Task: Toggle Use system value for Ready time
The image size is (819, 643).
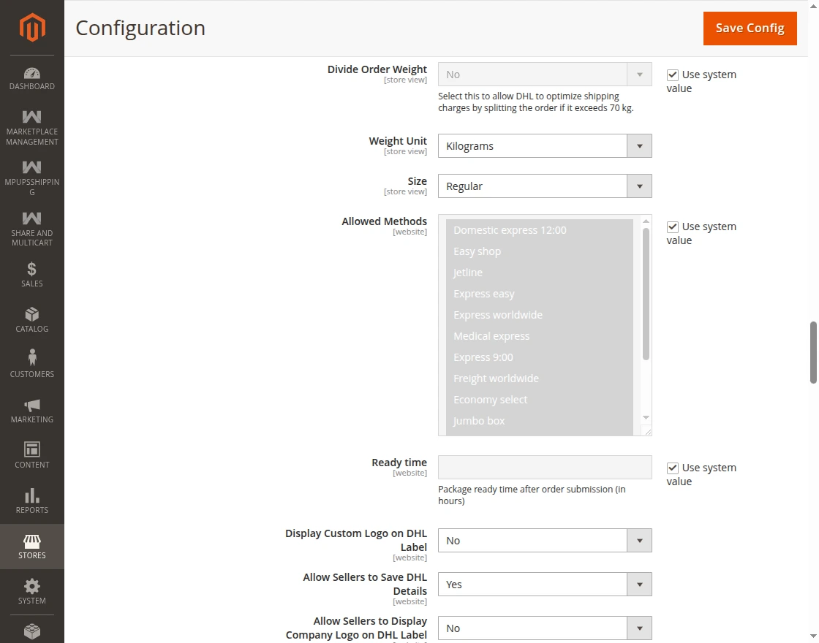Action: point(672,468)
